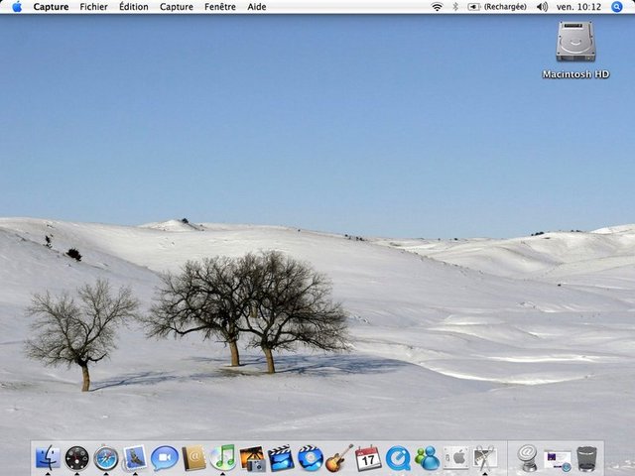Open Dashboard gauge icon in Dock
This screenshot has width=635, height=476.
click(76, 458)
